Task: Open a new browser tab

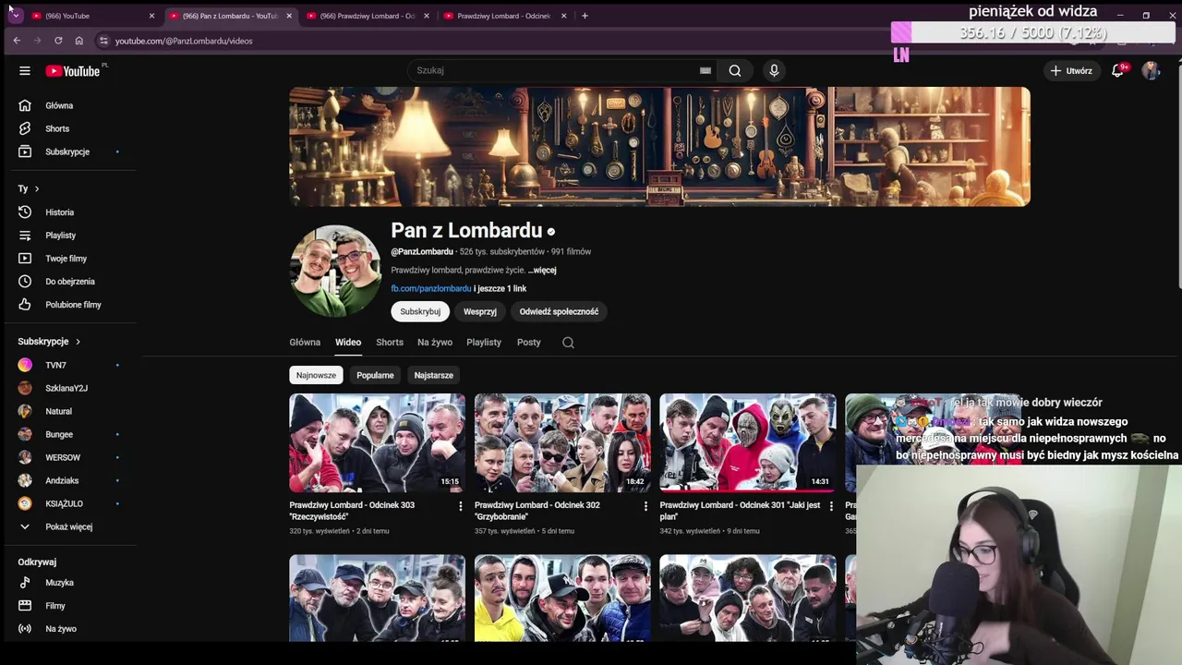Action: [585, 16]
